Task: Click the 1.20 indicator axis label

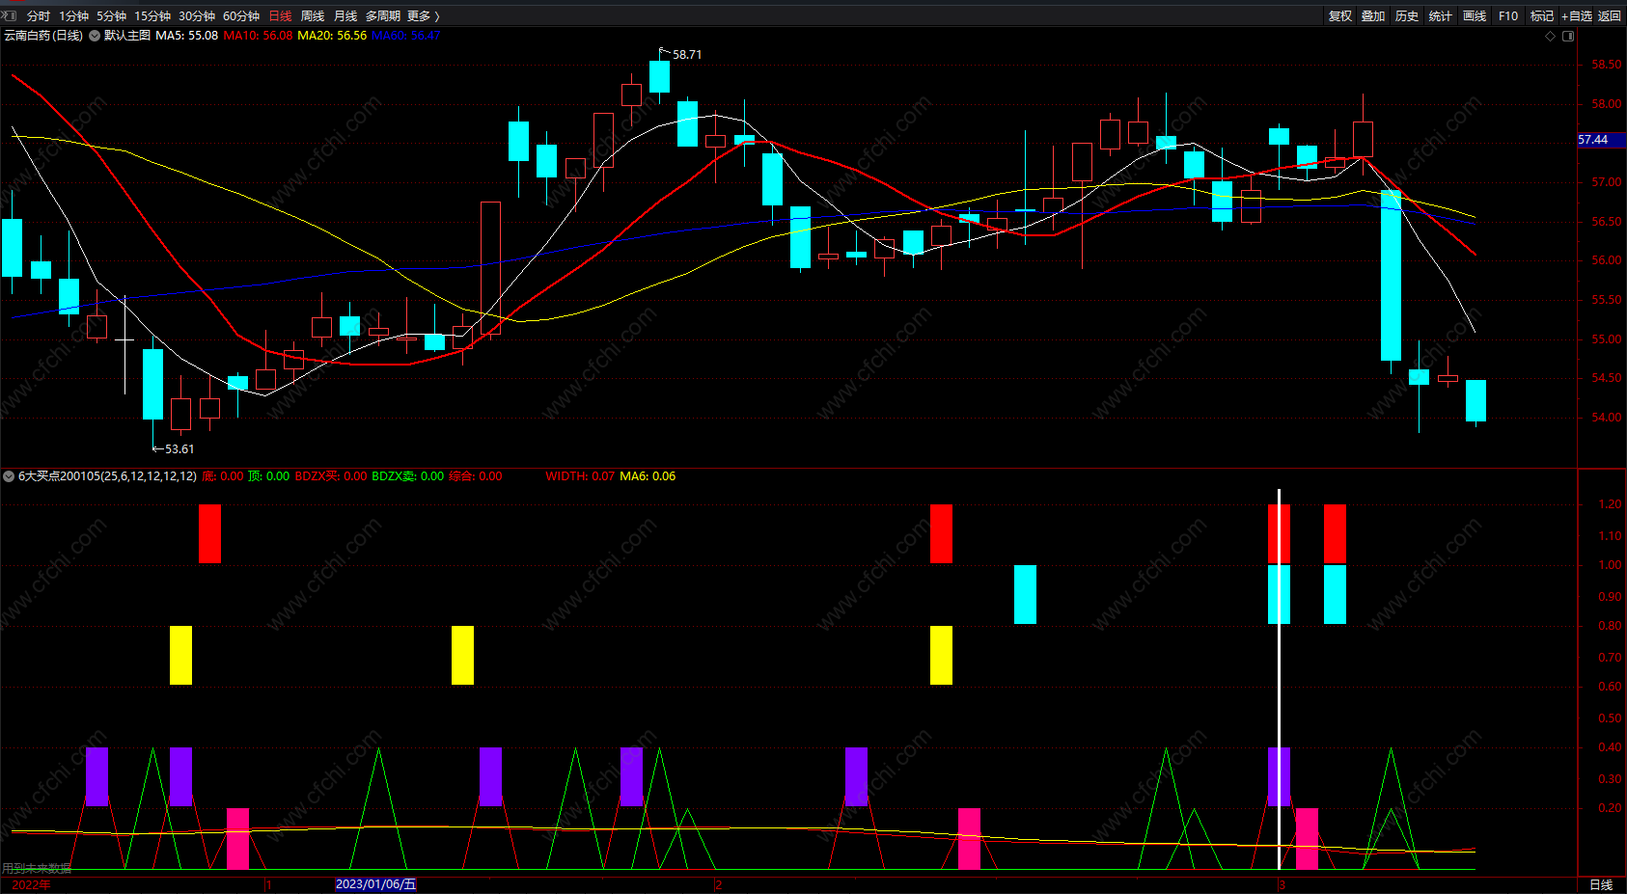Action: pos(1611,504)
